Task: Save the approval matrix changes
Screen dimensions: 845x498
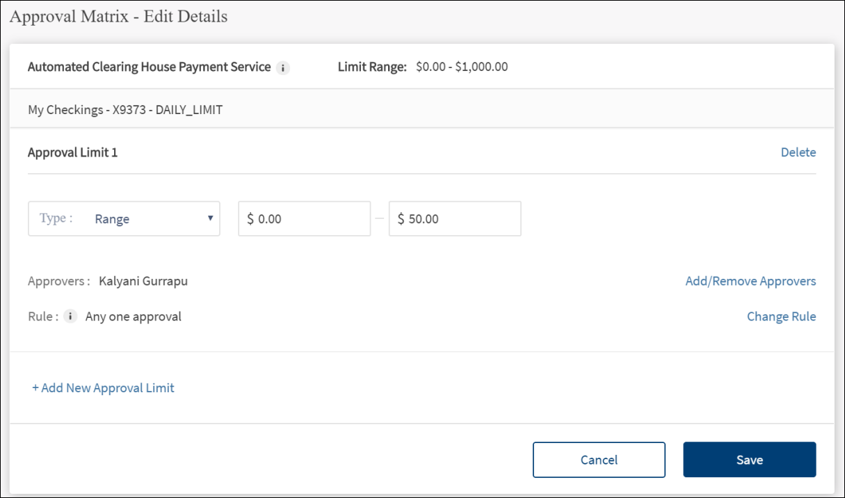Action: [x=749, y=460]
